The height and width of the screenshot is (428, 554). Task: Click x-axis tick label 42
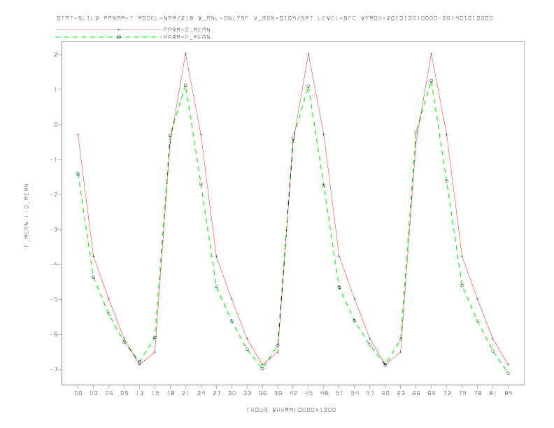[x=293, y=393]
